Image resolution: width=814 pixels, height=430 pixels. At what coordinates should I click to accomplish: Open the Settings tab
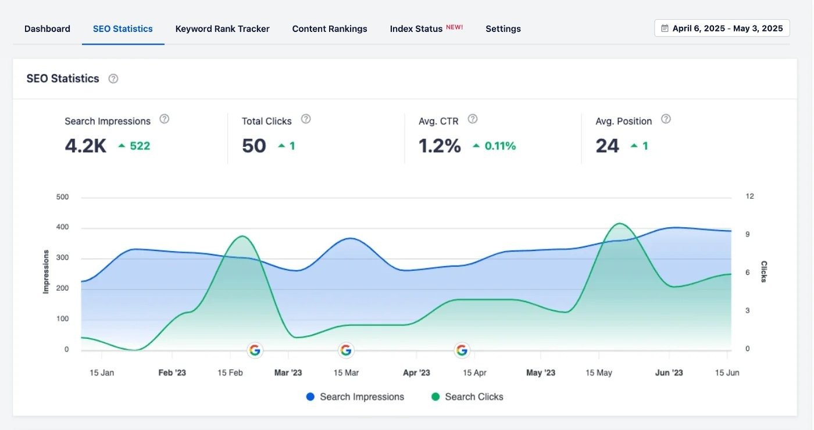point(503,28)
